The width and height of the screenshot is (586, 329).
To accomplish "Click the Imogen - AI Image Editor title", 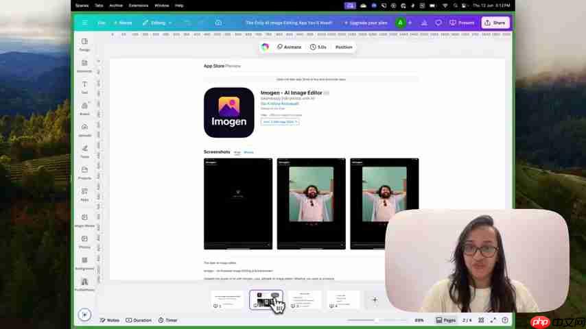I will tap(291, 93).
